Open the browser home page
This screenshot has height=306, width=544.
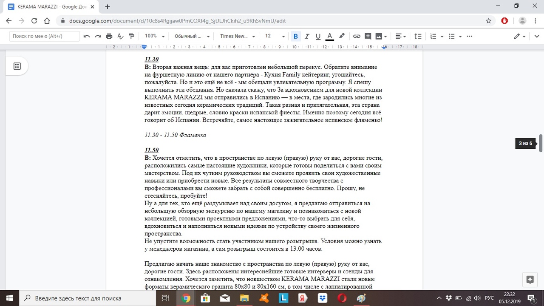47,21
